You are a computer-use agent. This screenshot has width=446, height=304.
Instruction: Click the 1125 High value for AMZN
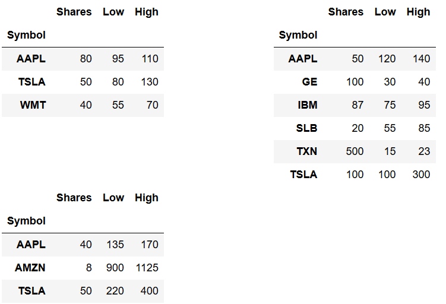[x=147, y=268]
